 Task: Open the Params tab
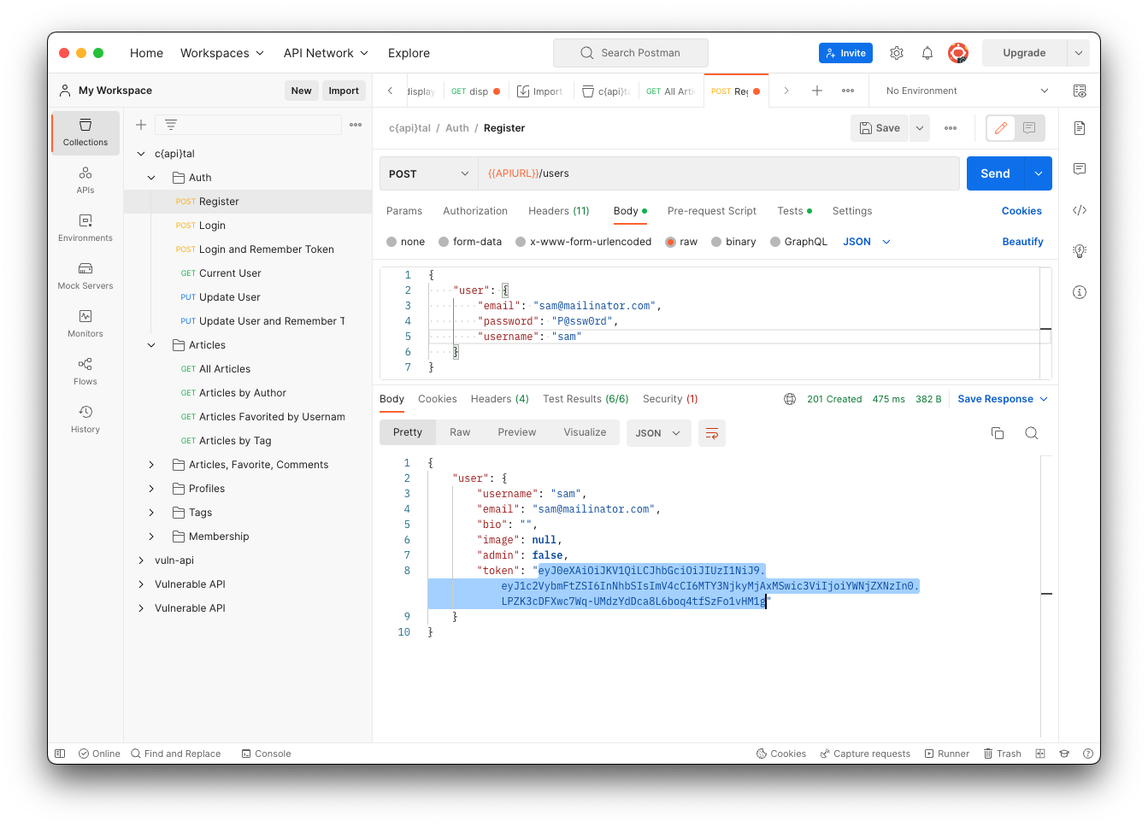point(404,211)
